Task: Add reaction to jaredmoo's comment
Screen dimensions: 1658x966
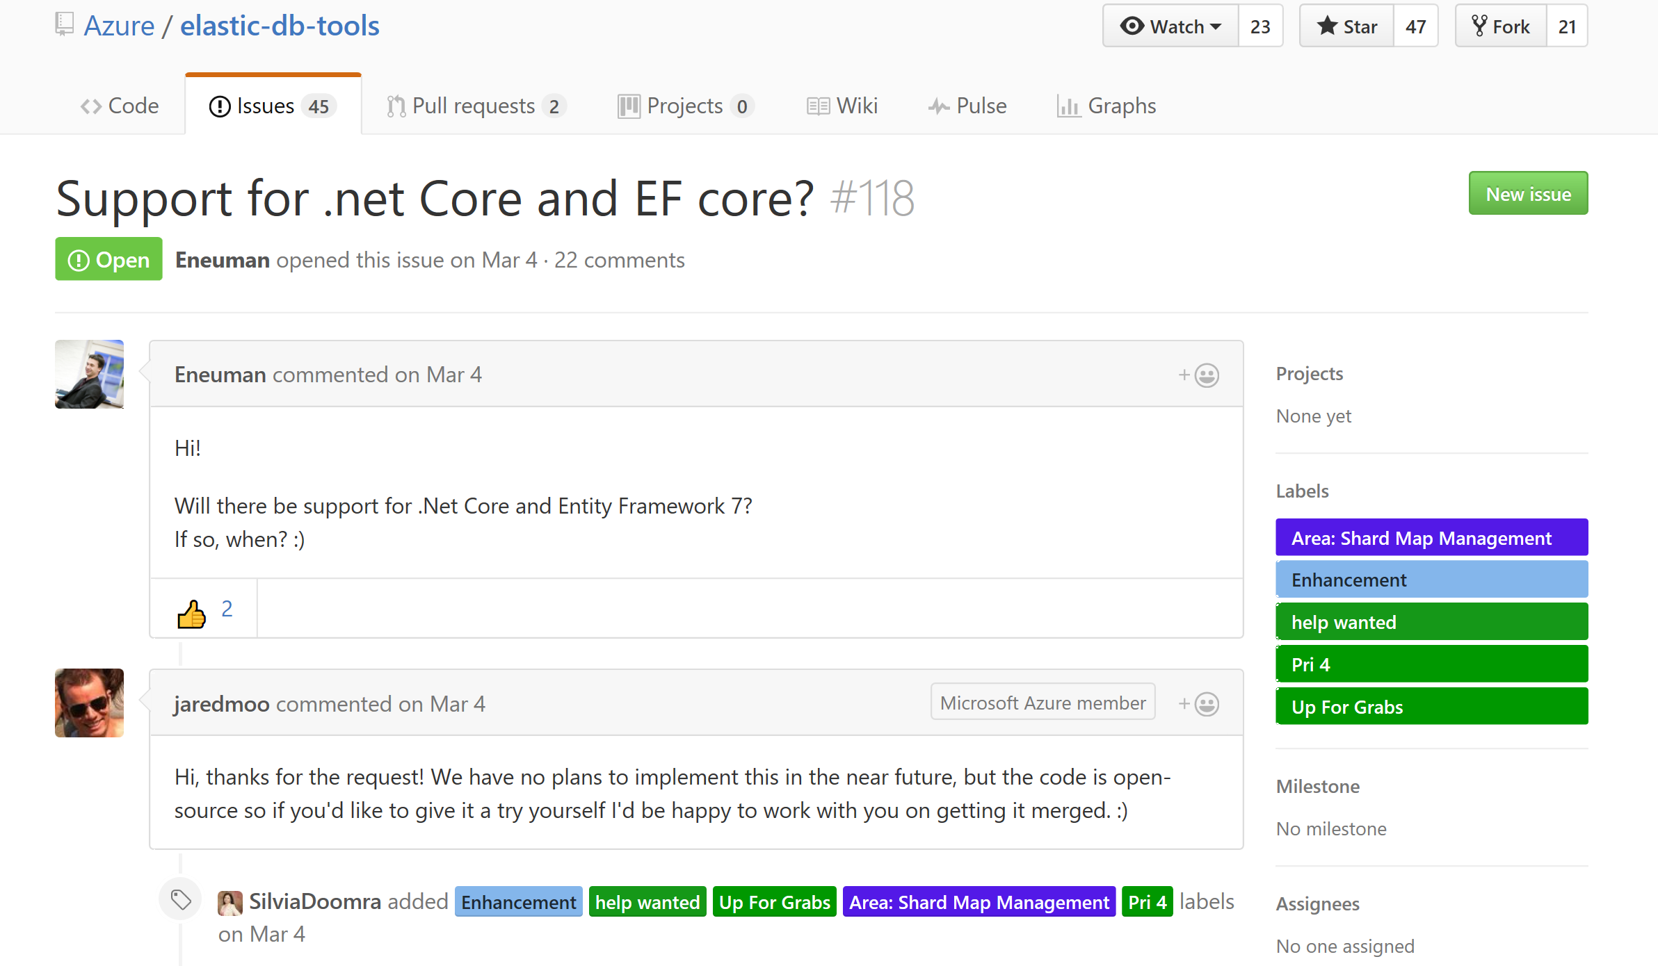Action: tap(1199, 704)
